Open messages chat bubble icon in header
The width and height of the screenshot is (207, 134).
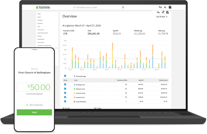[x=160, y=7]
